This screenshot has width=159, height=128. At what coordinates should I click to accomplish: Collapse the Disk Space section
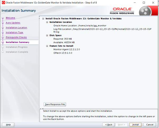46,35
